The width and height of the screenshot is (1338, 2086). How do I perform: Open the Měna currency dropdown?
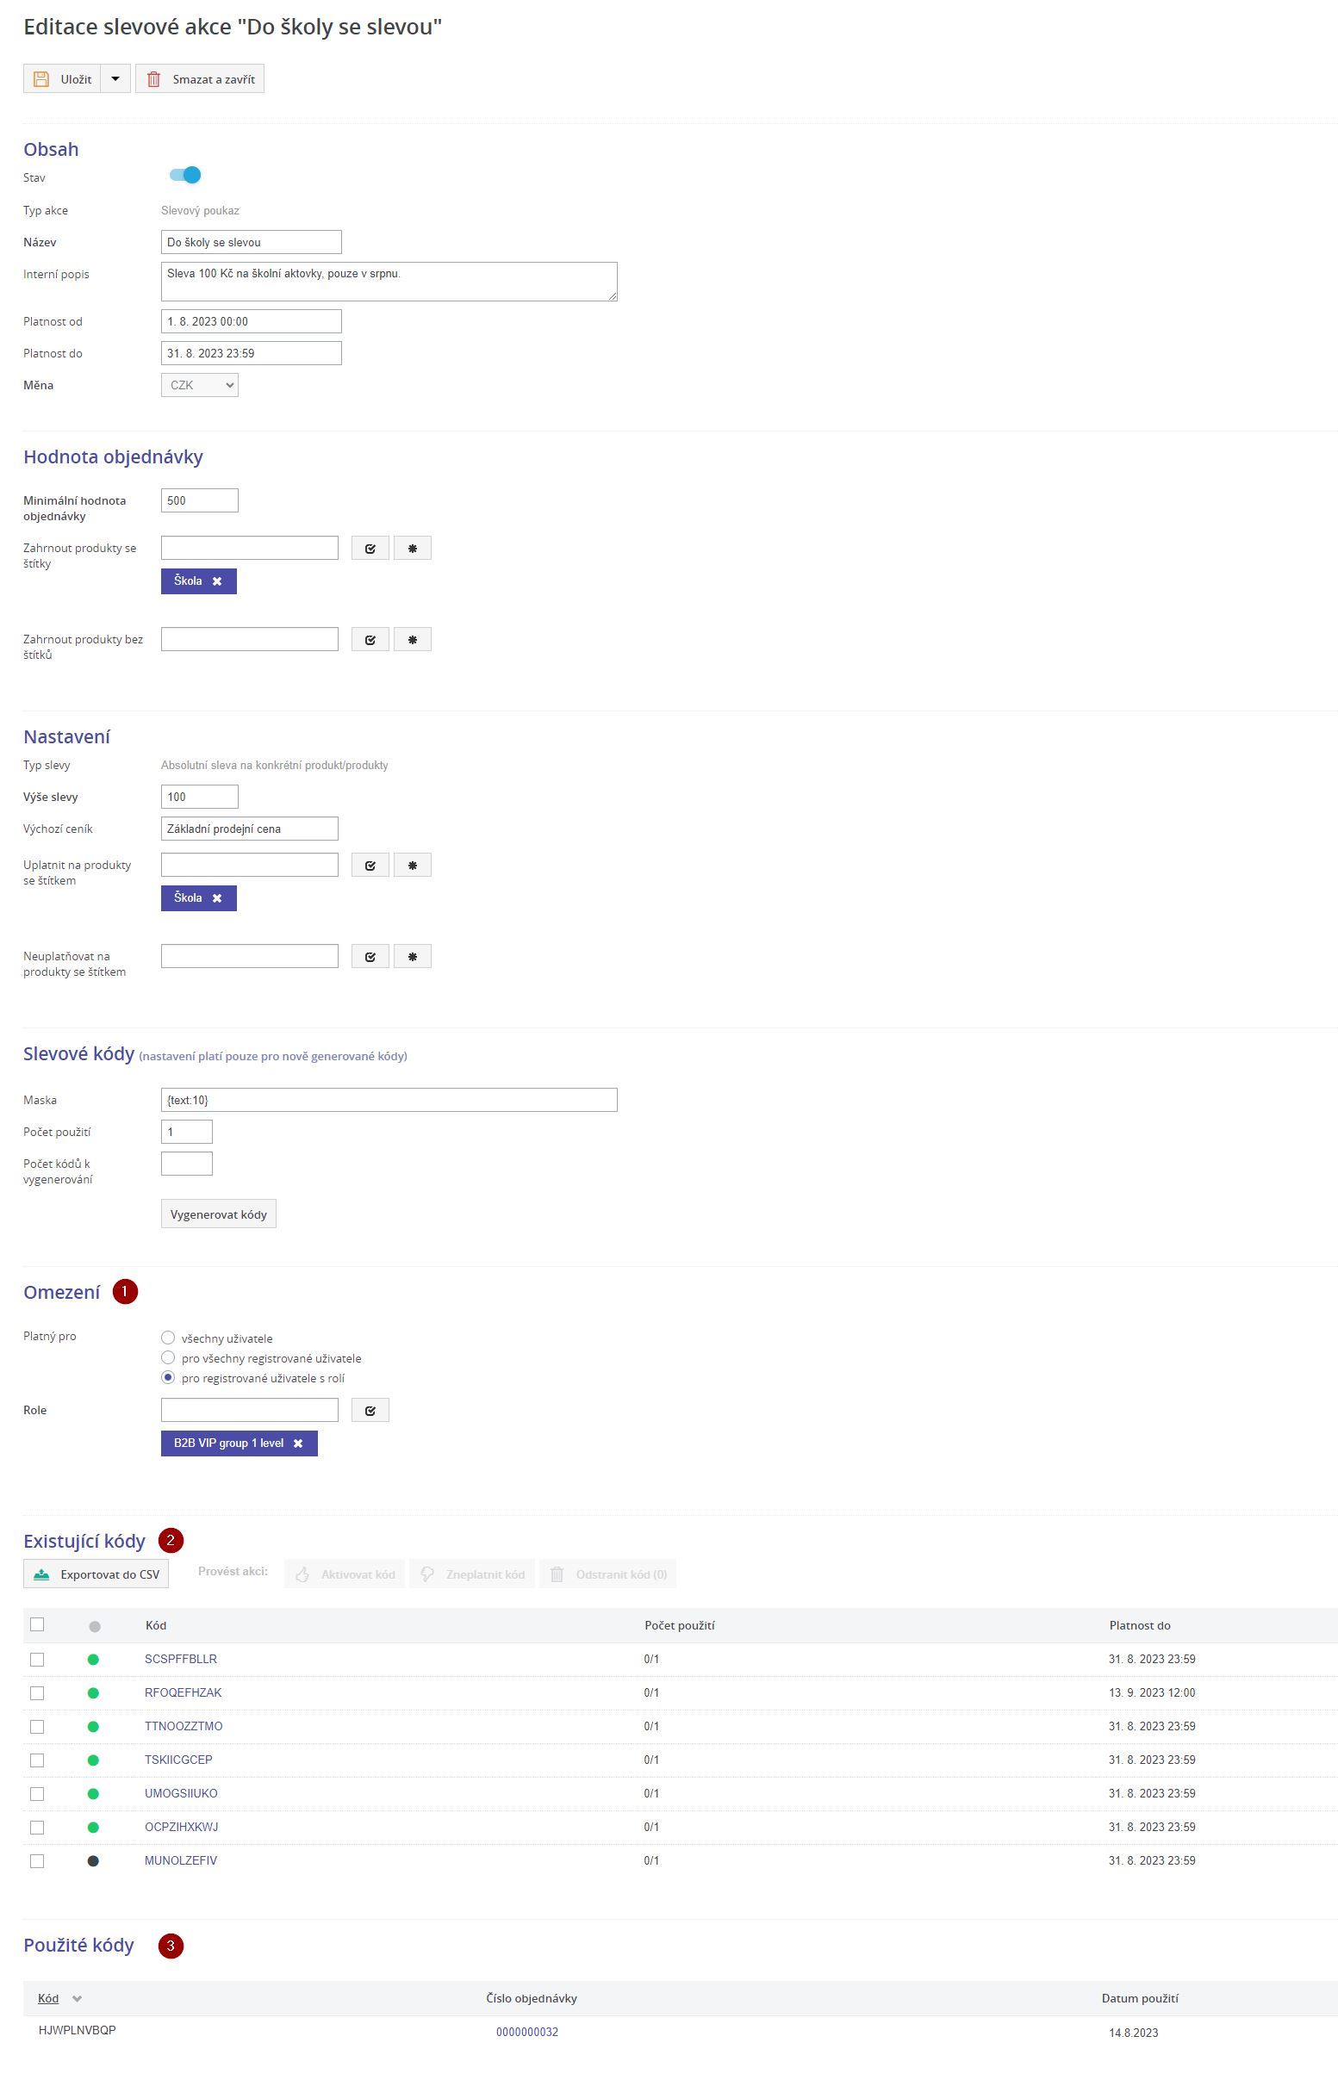pos(200,385)
